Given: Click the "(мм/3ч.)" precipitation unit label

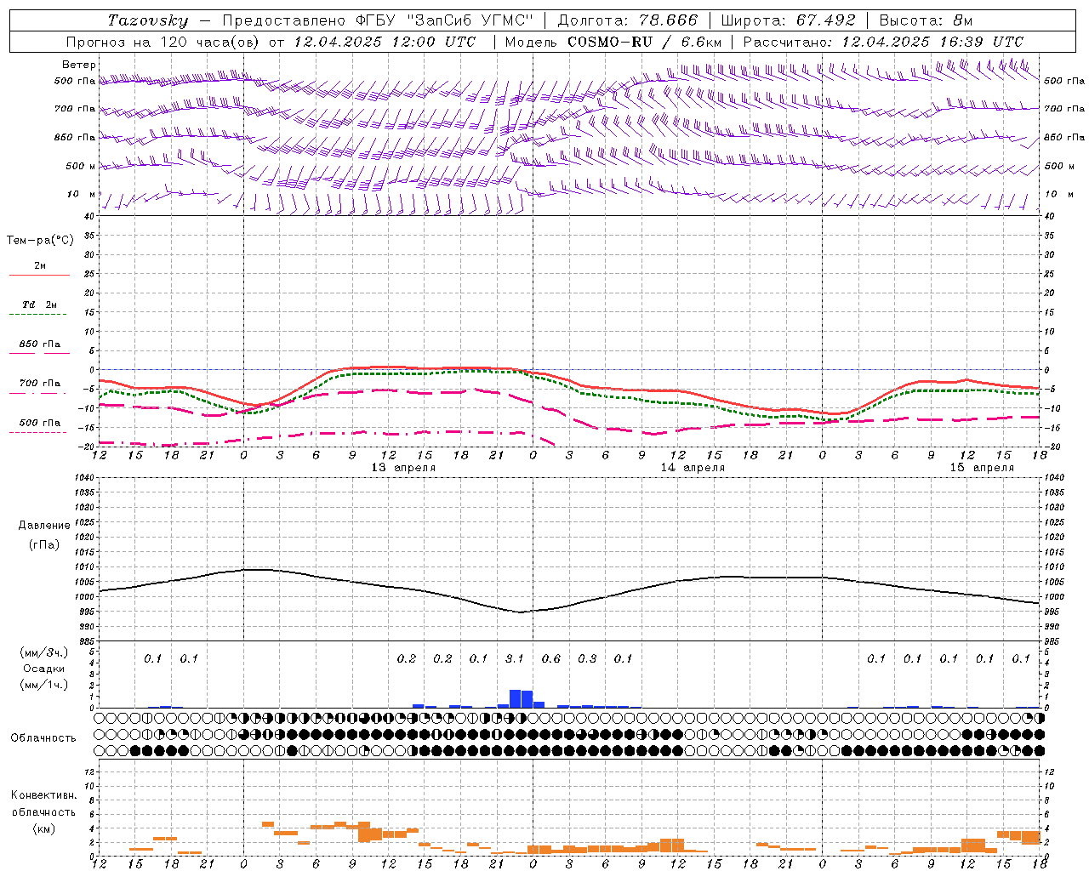Looking at the screenshot, I should click(43, 652).
